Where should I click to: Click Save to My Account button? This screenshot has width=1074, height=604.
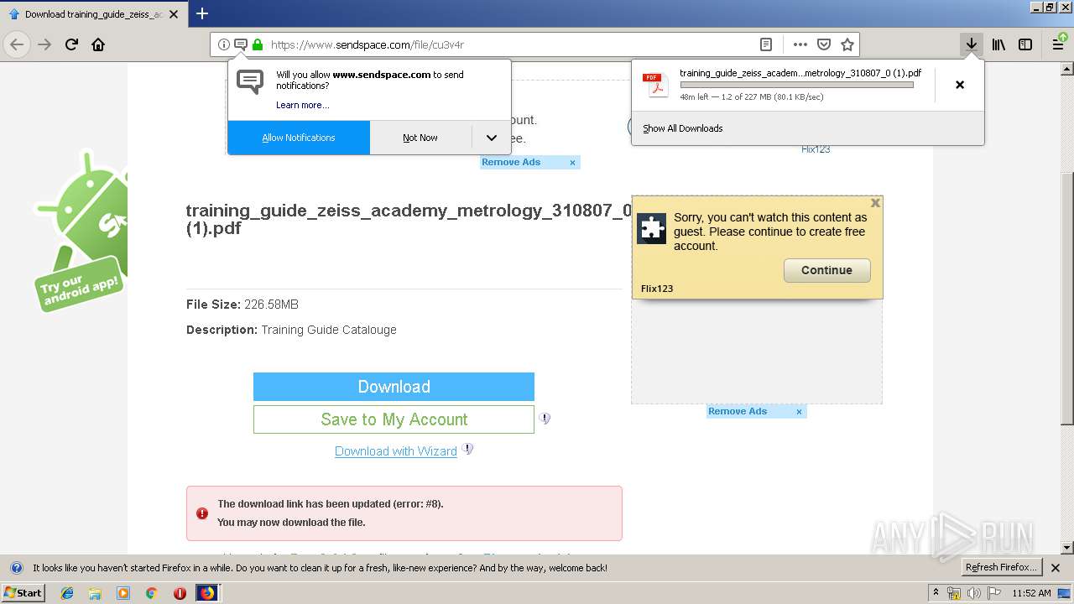(x=394, y=419)
